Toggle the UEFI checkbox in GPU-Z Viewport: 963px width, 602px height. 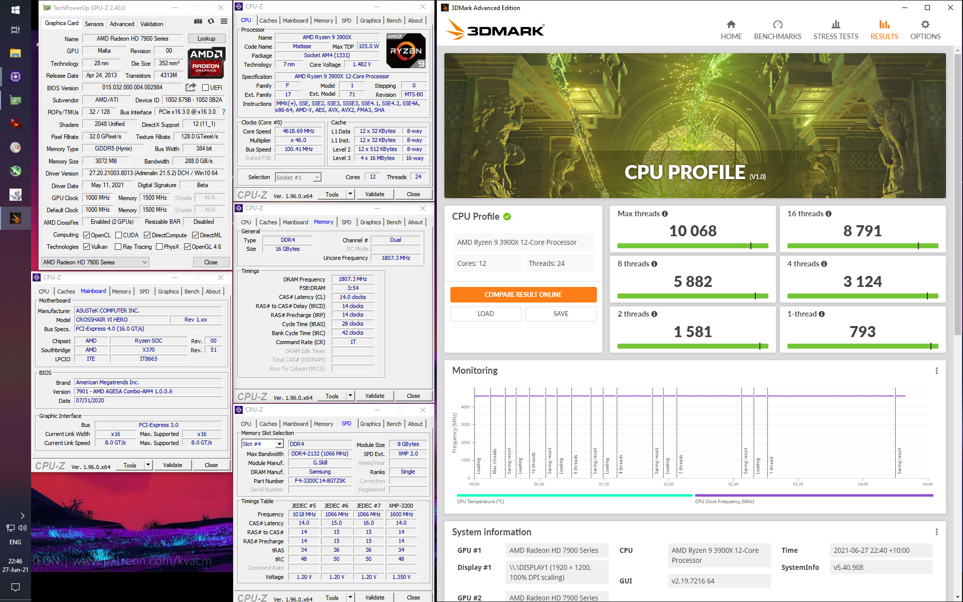206,87
